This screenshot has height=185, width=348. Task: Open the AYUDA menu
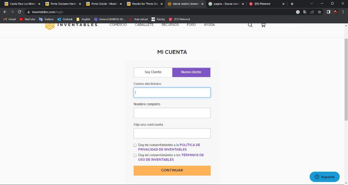click(x=209, y=25)
